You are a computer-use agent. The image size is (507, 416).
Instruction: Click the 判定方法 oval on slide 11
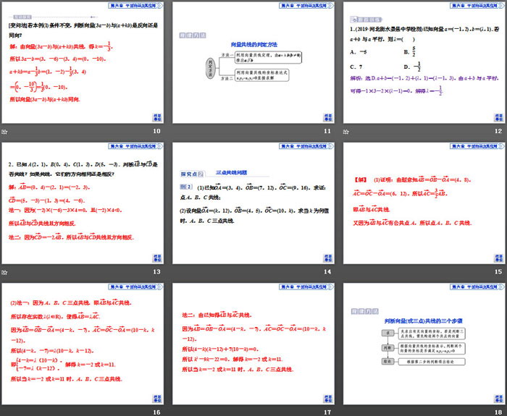(x=210, y=68)
